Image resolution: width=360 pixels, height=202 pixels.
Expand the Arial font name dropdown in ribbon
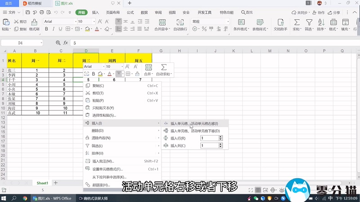pos(75,22)
